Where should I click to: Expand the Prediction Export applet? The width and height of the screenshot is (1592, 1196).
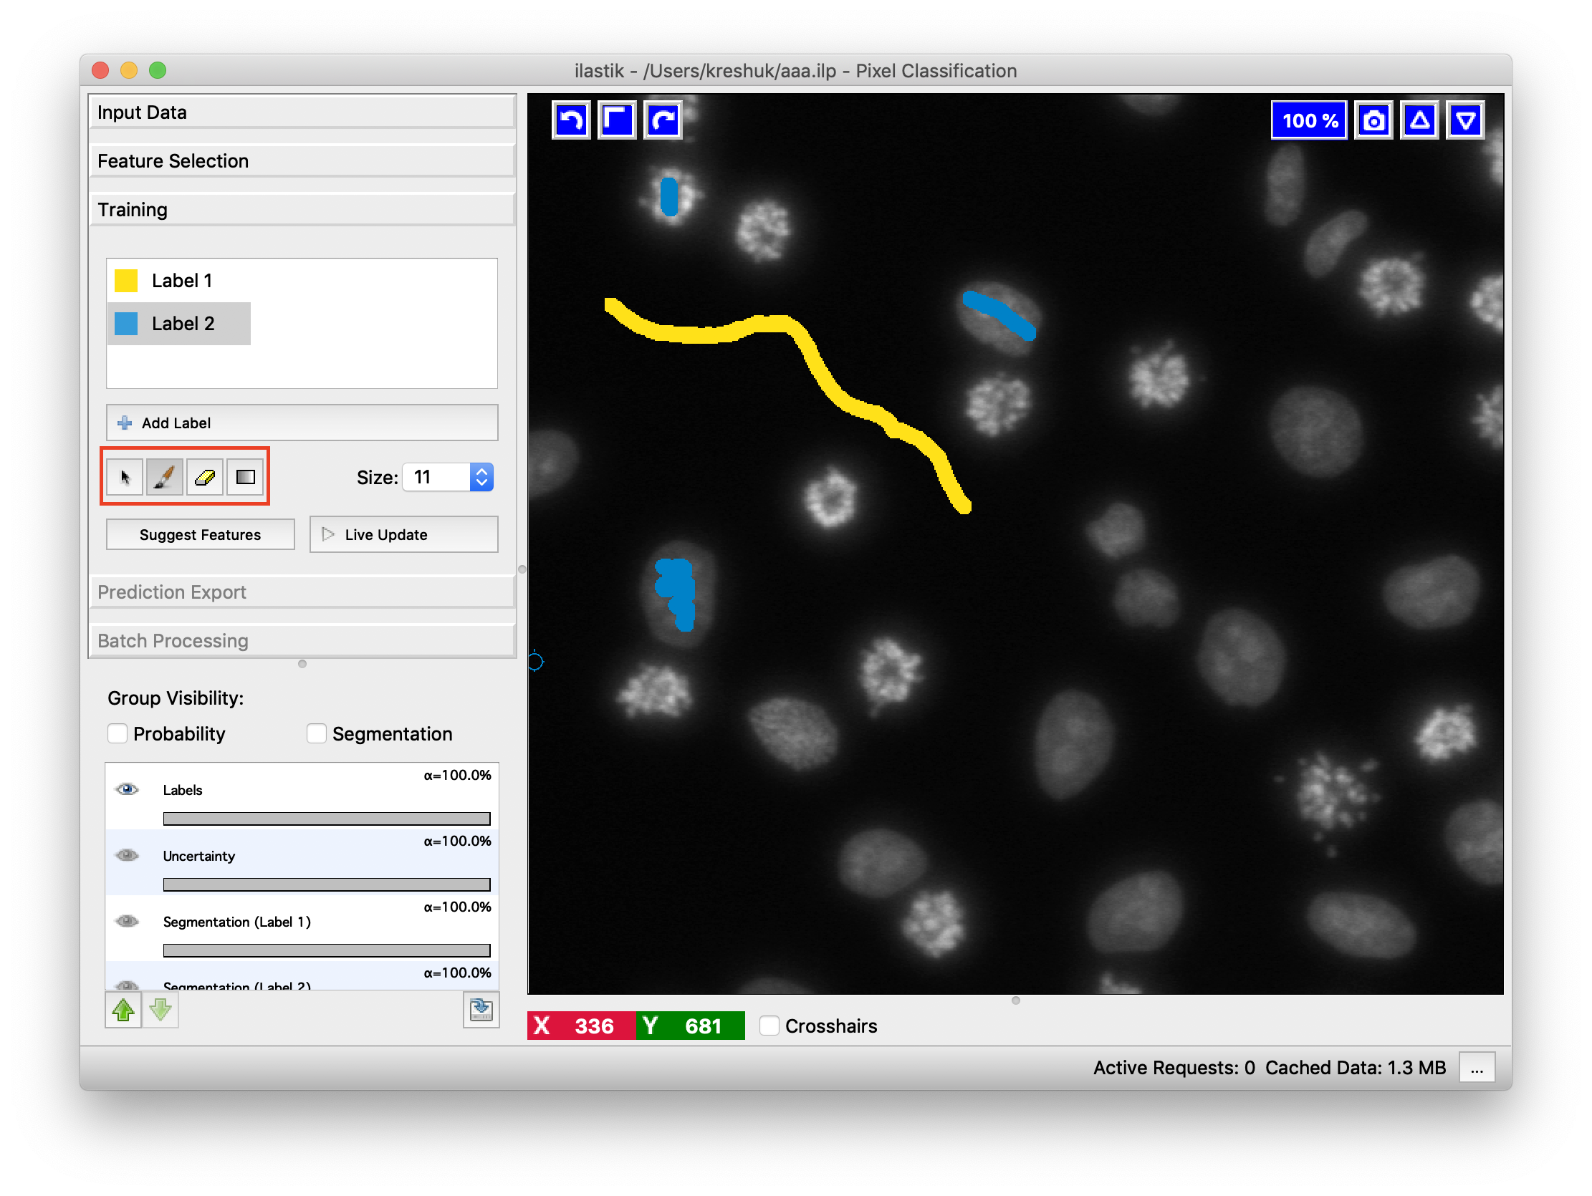303,594
